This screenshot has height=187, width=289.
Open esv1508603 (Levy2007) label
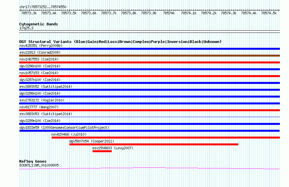pyautogui.click(x=113, y=148)
